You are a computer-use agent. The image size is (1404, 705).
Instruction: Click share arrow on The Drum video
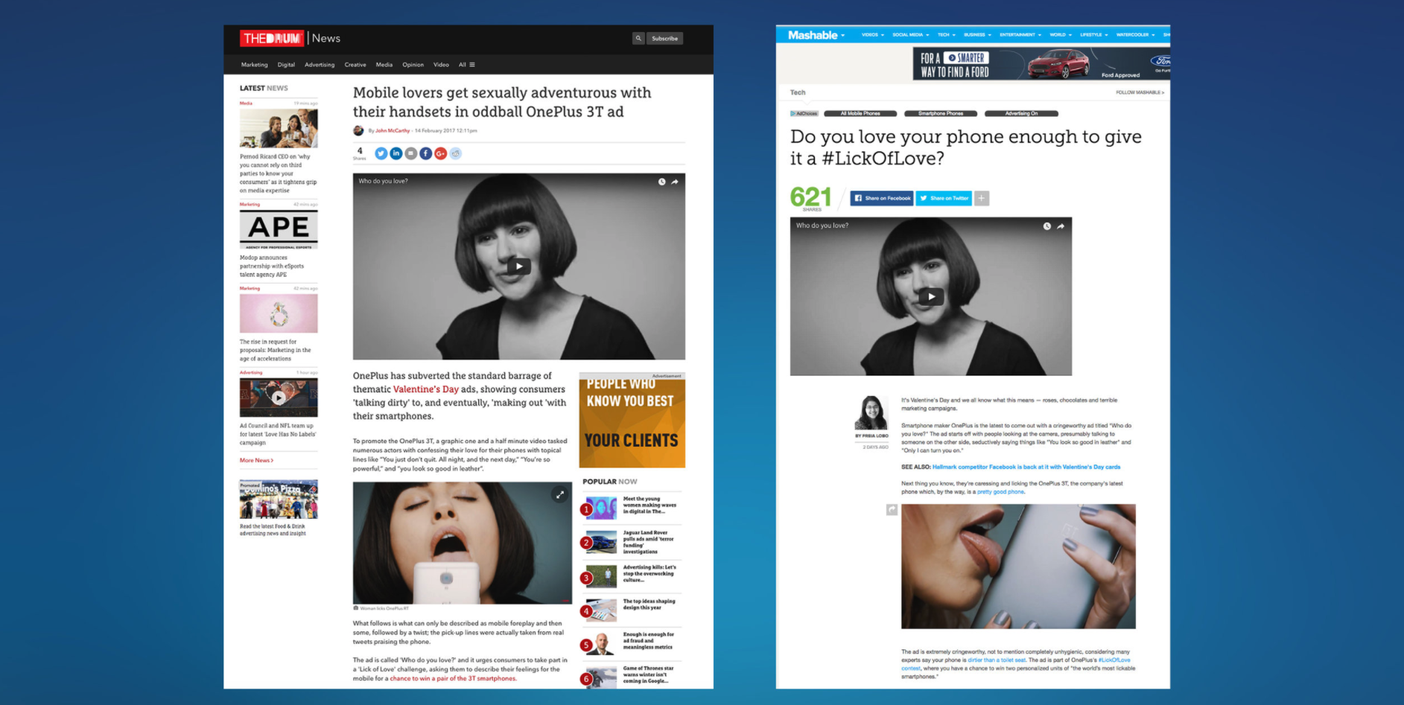(x=675, y=182)
